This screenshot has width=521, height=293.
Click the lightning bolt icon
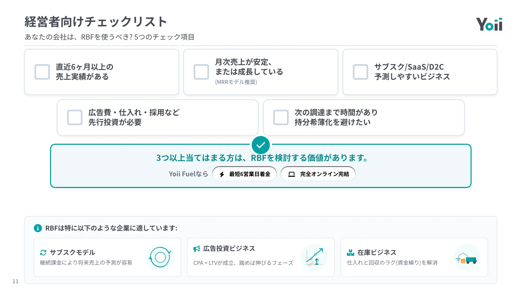[x=222, y=174]
